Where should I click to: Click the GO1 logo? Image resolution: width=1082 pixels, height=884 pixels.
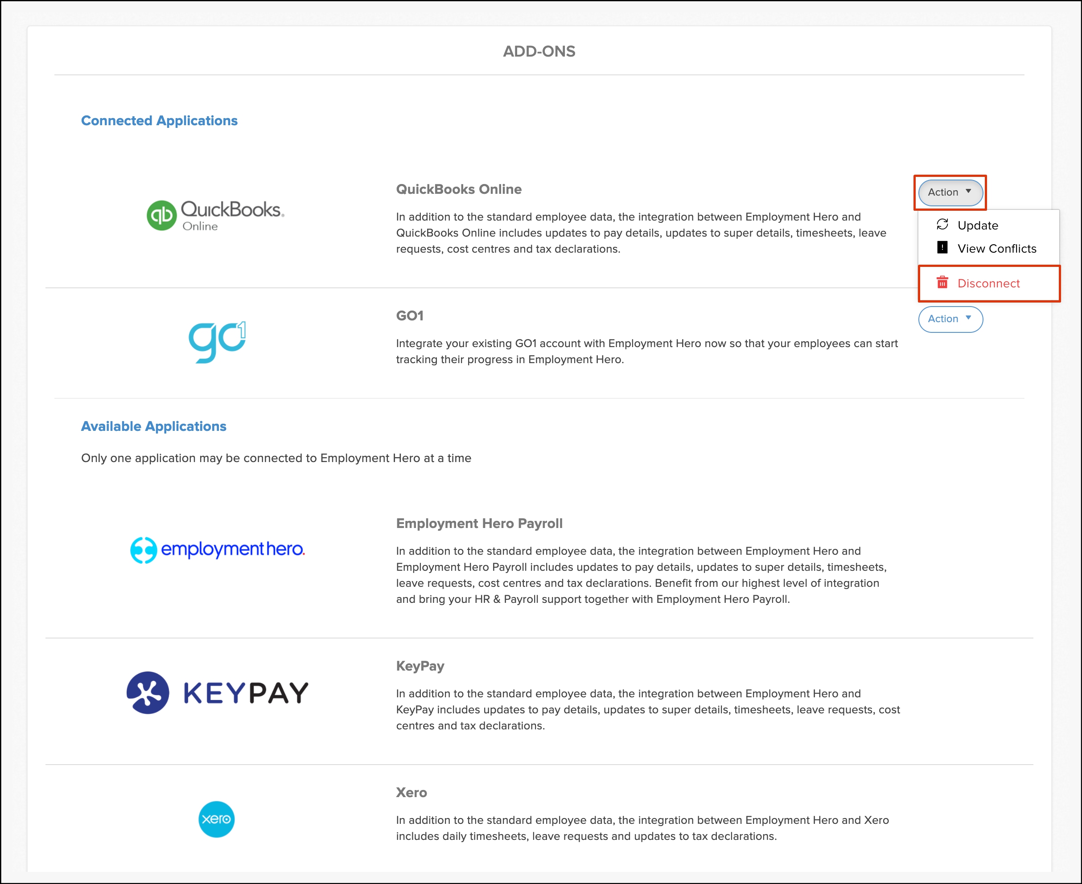[218, 342]
